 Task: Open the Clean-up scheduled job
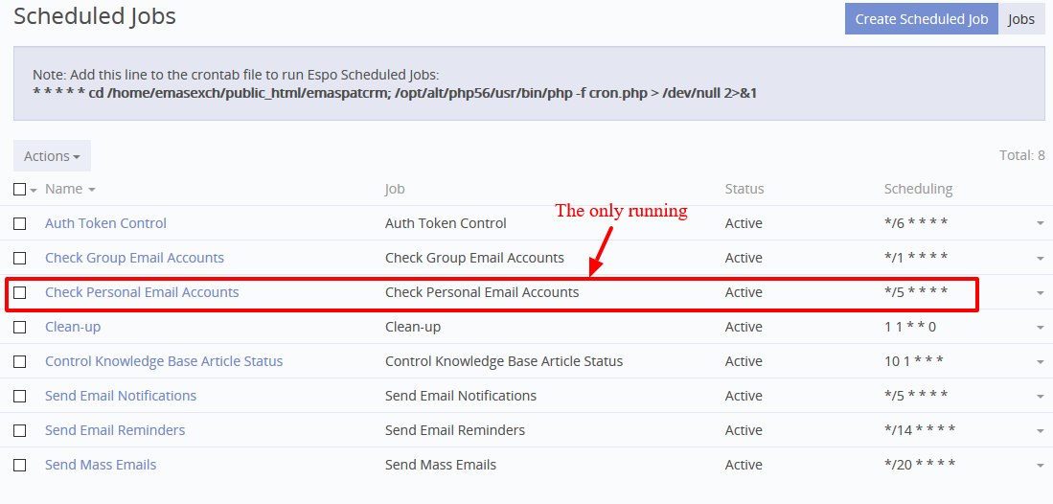click(73, 327)
